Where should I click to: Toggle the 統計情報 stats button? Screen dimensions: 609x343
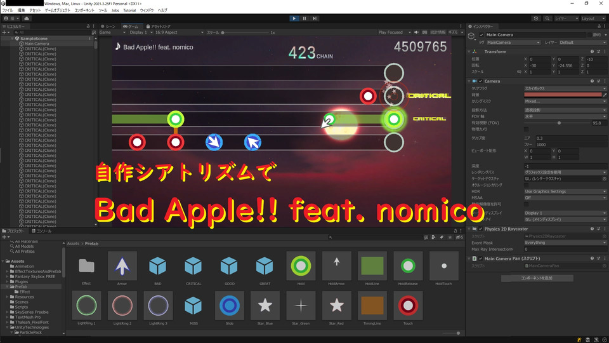point(438,32)
